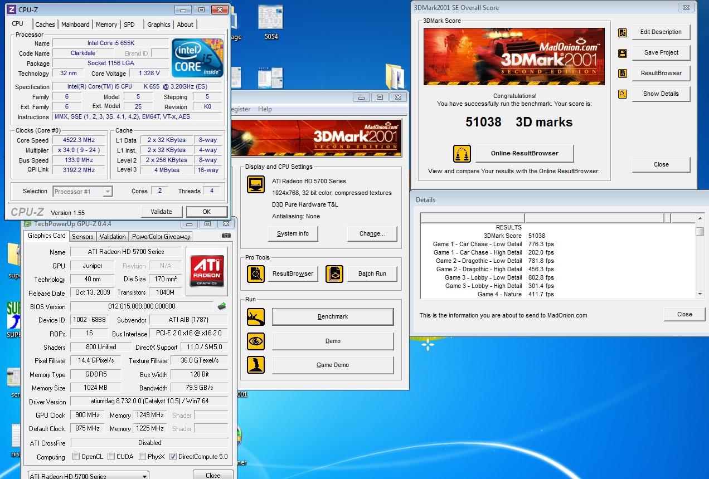Click the OK button in CPU-Z
Screen dimensions: 709x479
click(206, 212)
